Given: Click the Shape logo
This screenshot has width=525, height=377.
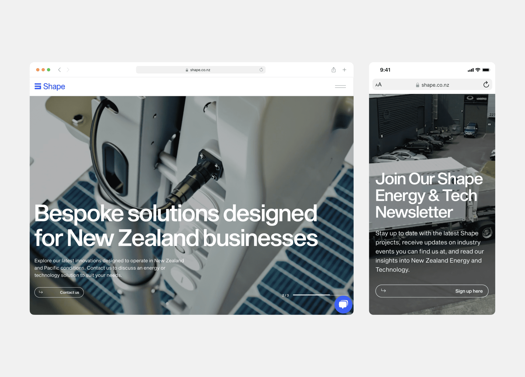Looking at the screenshot, I should [x=50, y=86].
